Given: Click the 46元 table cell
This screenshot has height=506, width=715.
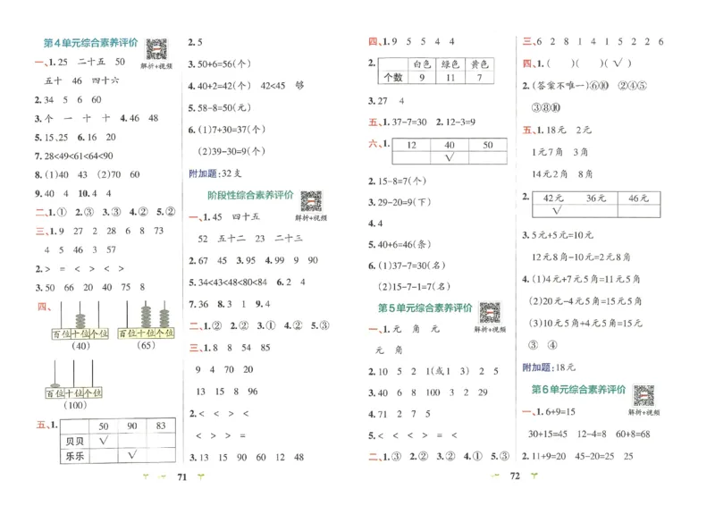Looking at the screenshot, I should [638, 198].
